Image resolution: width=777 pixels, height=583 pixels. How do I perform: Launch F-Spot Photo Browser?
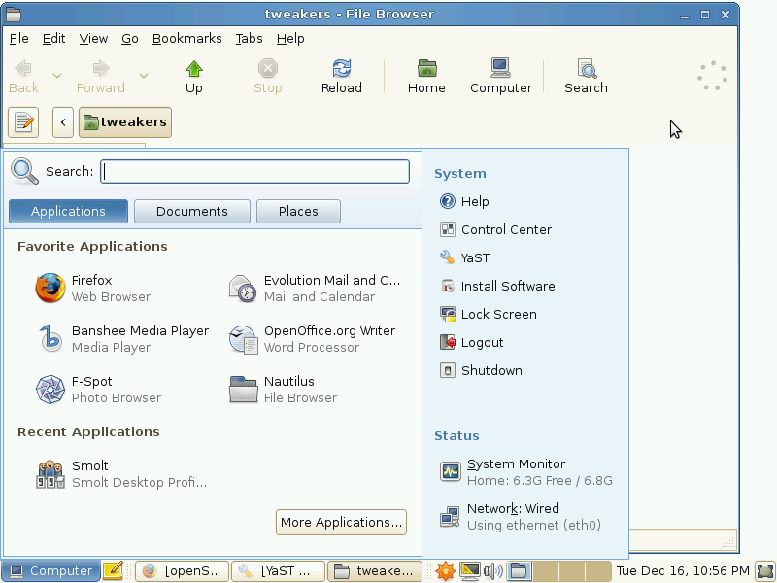point(99,390)
